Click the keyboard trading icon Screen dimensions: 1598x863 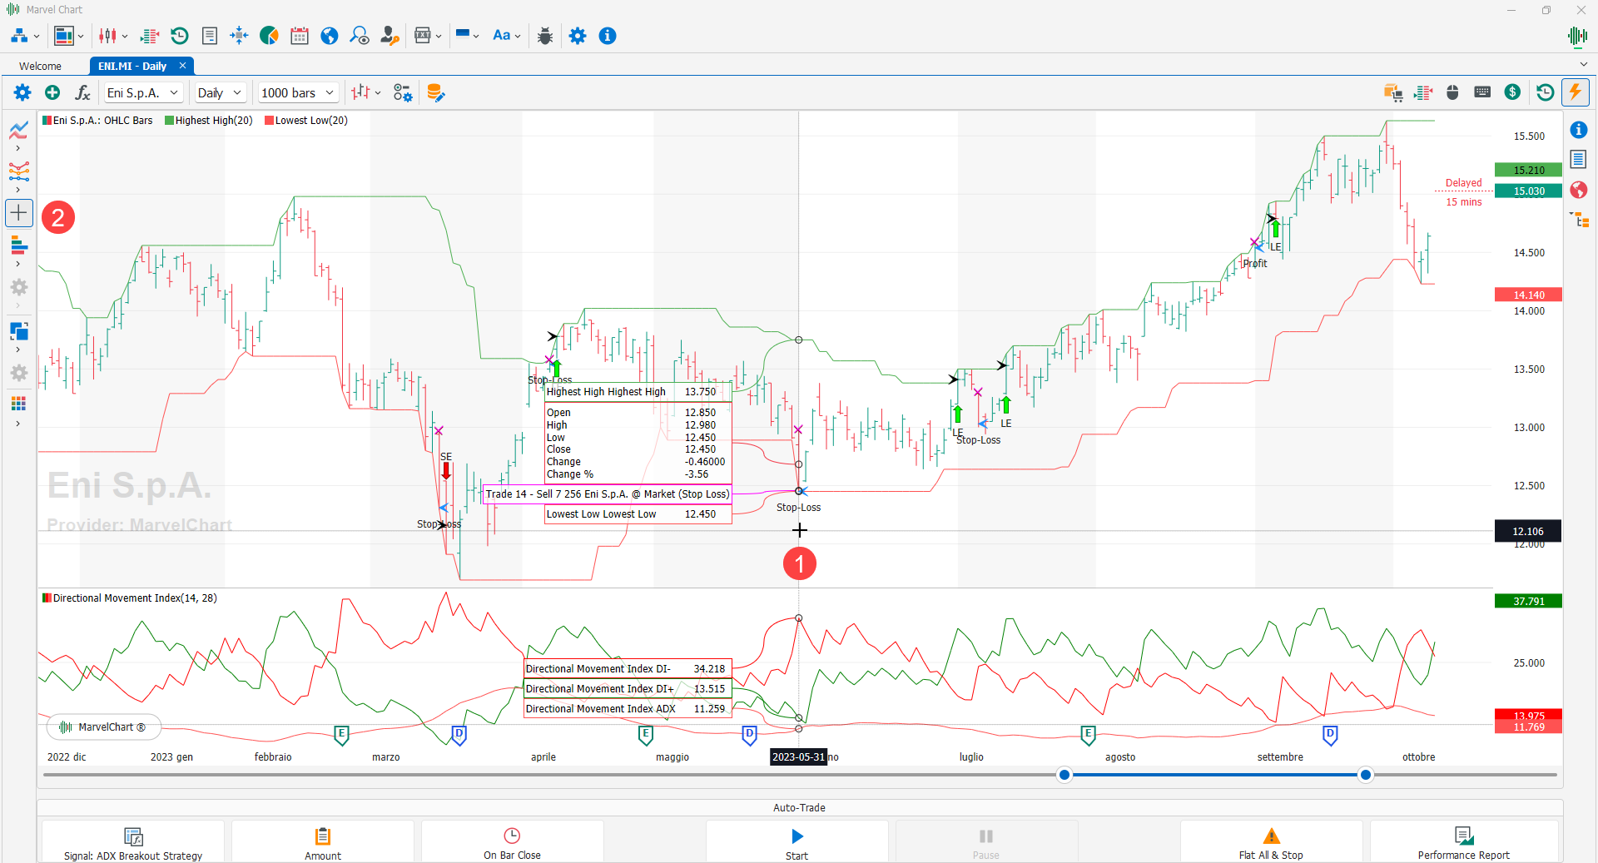pyautogui.click(x=1482, y=92)
